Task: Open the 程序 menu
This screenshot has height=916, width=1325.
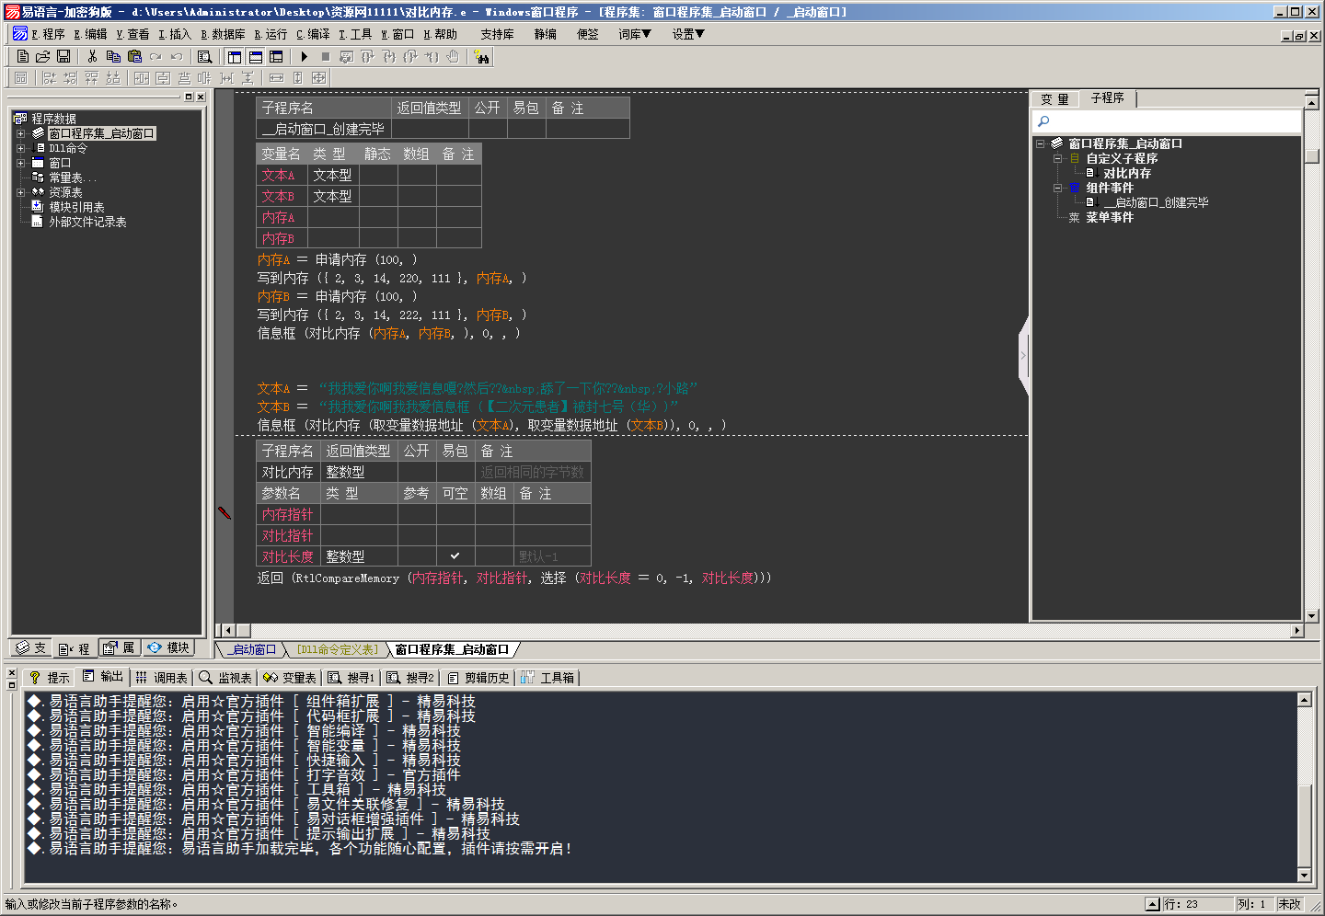Action: click(x=48, y=34)
